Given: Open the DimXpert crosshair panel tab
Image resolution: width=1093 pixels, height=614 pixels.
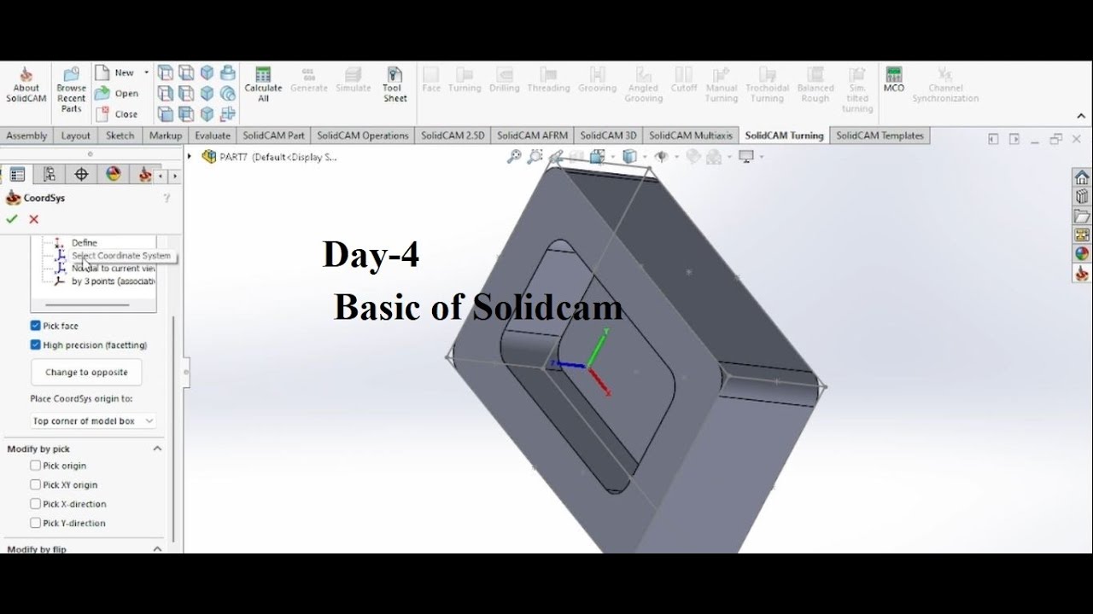Looking at the screenshot, I should pos(81,175).
